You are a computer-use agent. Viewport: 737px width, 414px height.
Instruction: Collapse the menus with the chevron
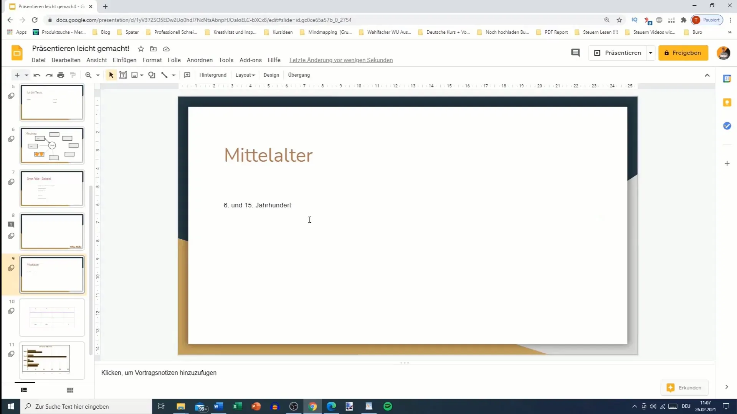pyautogui.click(x=707, y=75)
